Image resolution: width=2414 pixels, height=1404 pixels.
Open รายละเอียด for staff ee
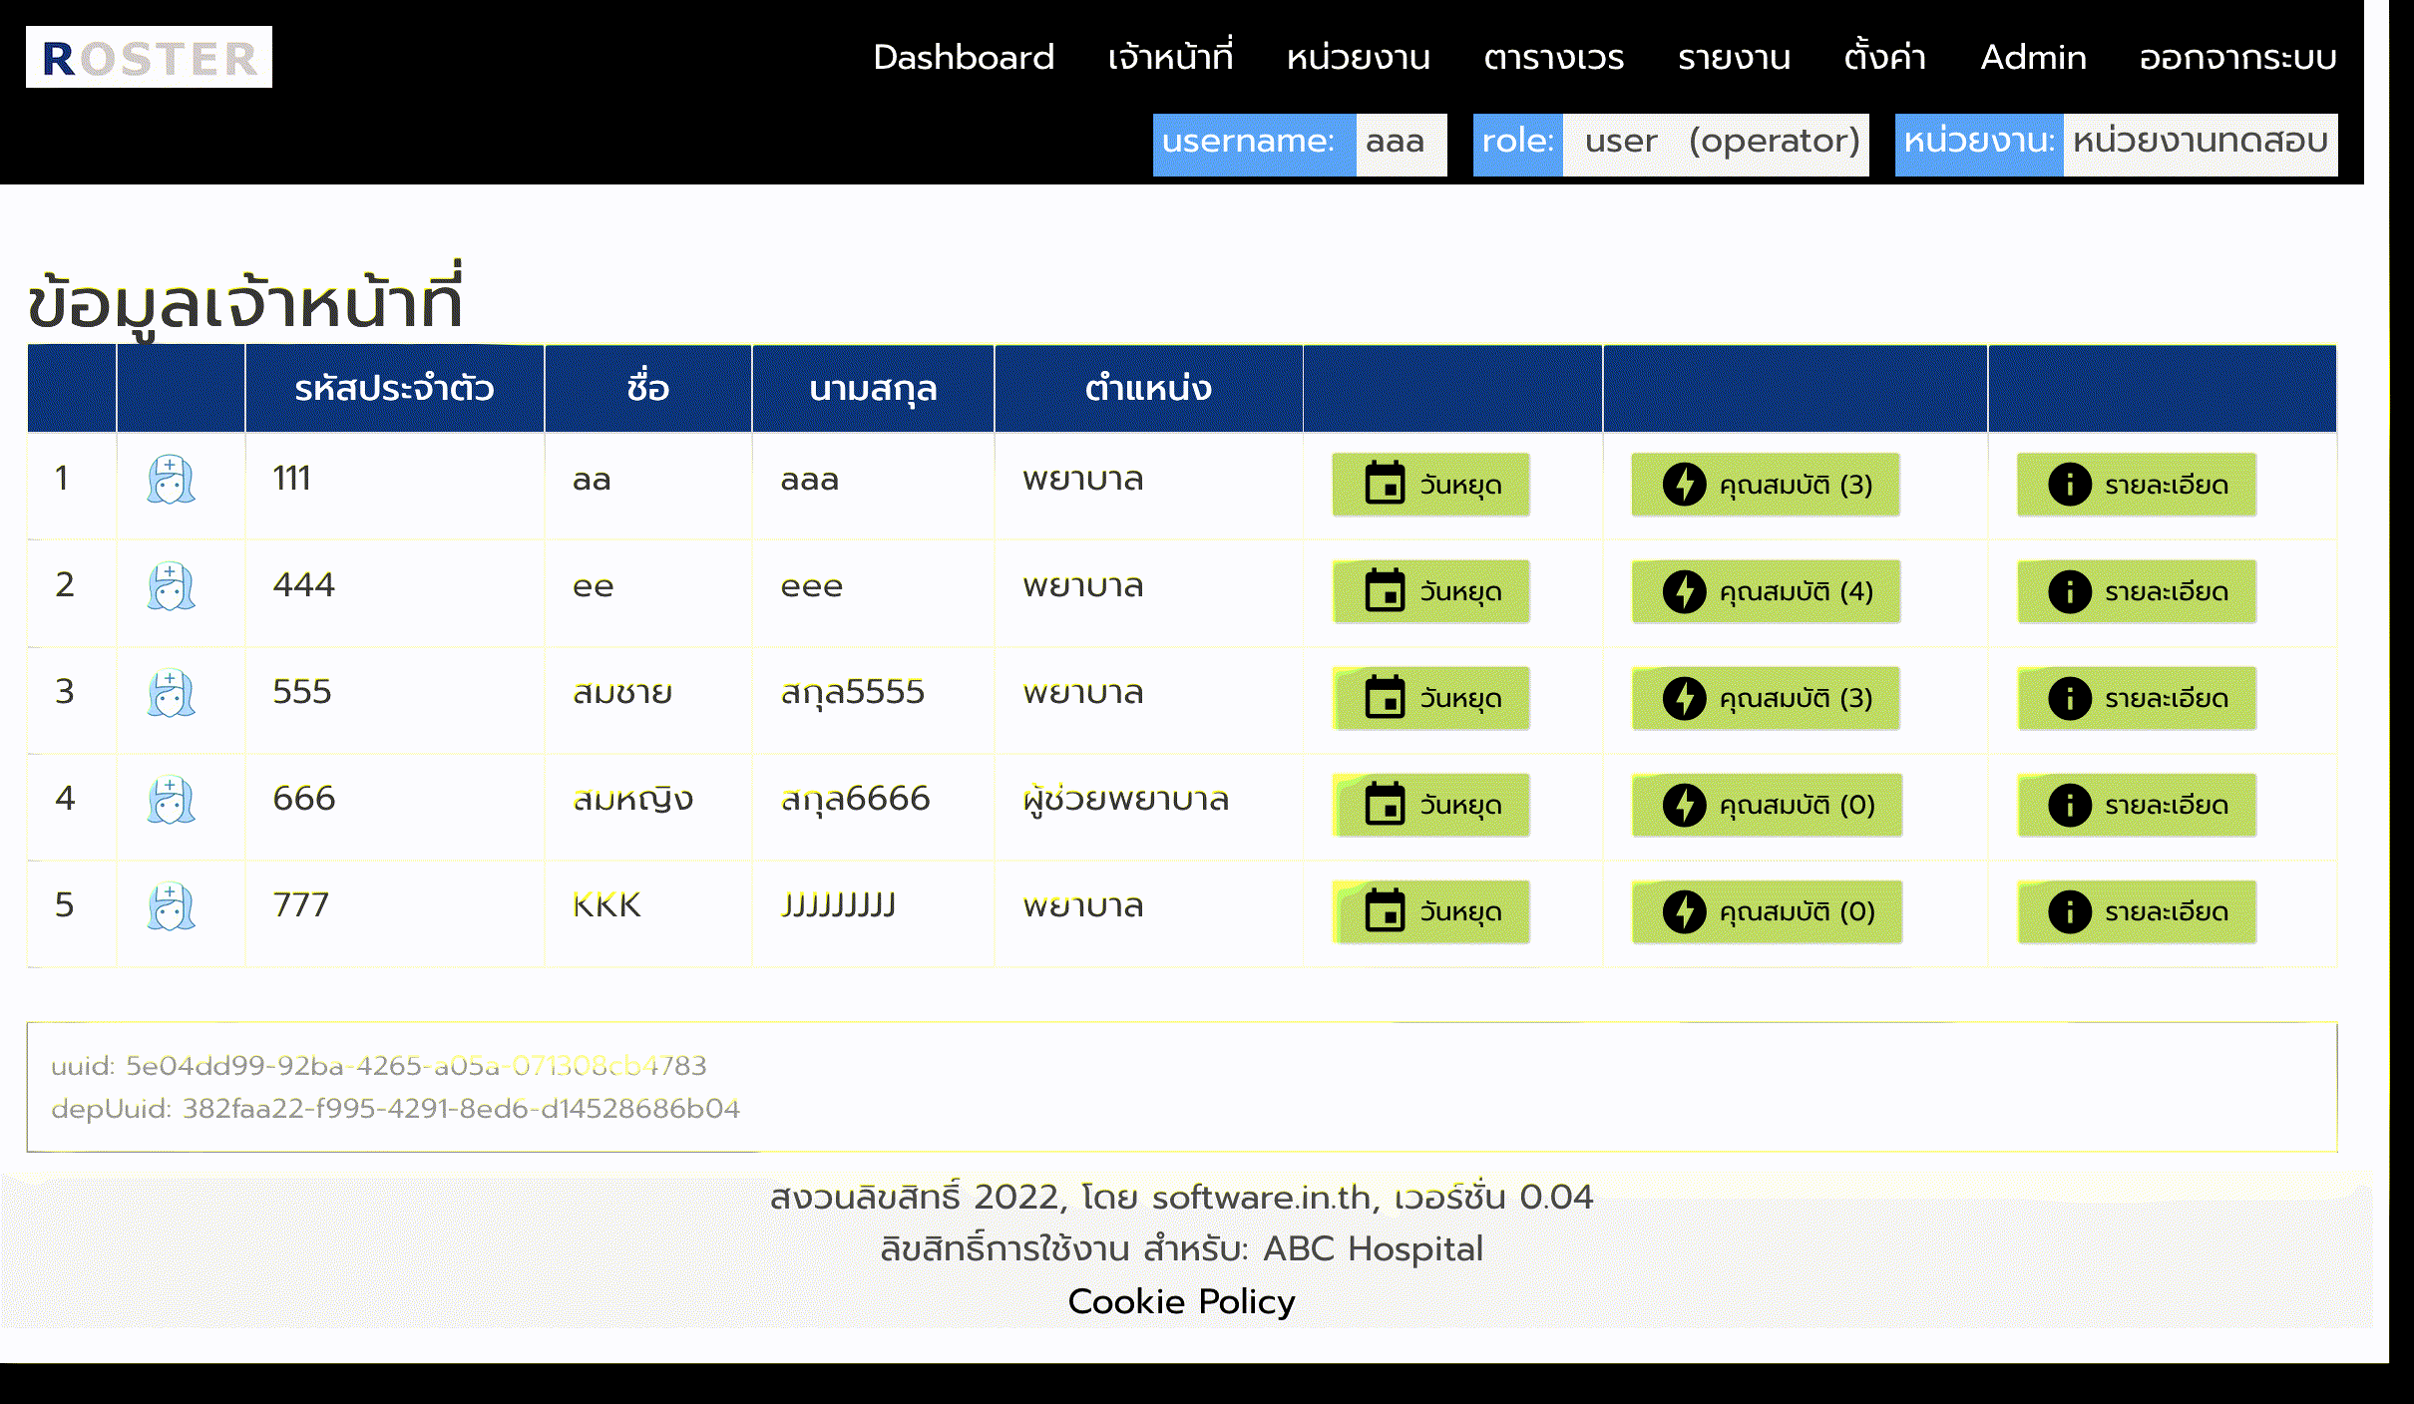click(2137, 591)
